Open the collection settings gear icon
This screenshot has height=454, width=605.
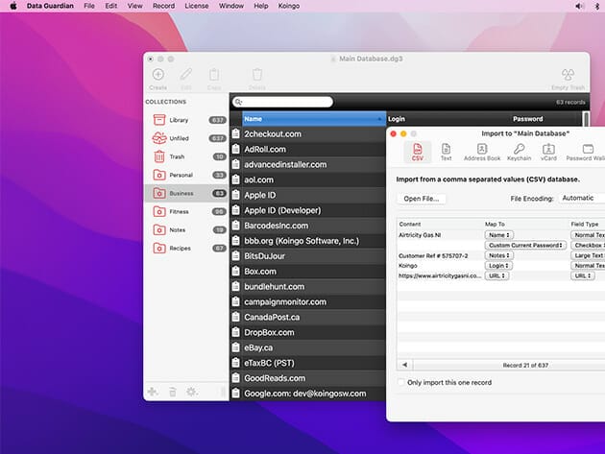click(191, 392)
